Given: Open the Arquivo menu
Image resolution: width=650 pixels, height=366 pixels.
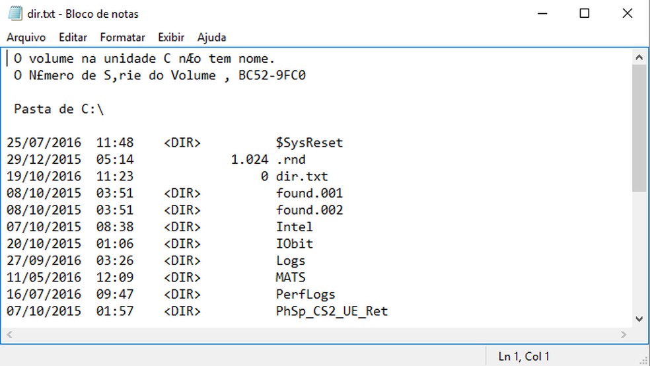Looking at the screenshot, I should [x=26, y=38].
